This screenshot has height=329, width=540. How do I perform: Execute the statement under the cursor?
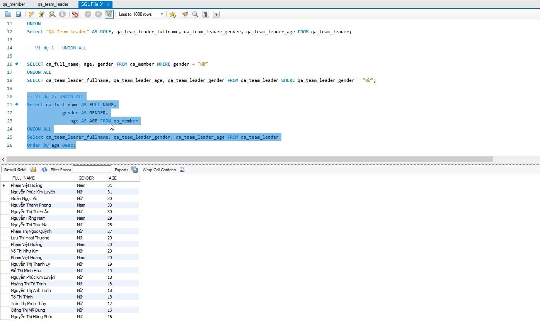(41, 14)
